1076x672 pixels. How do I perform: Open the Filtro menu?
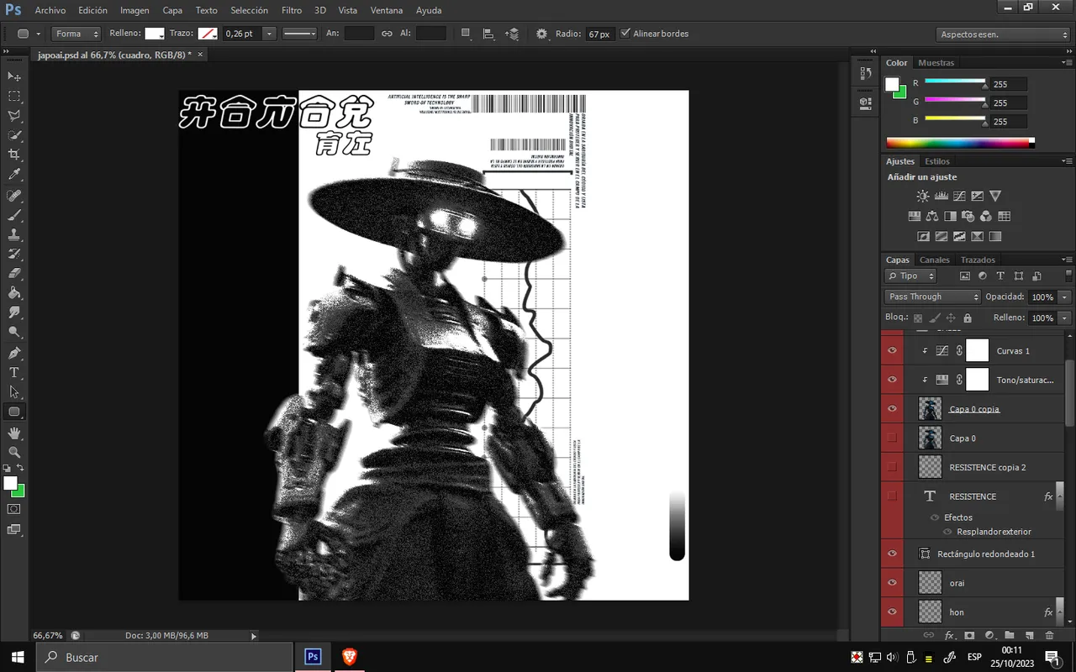(292, 10)
